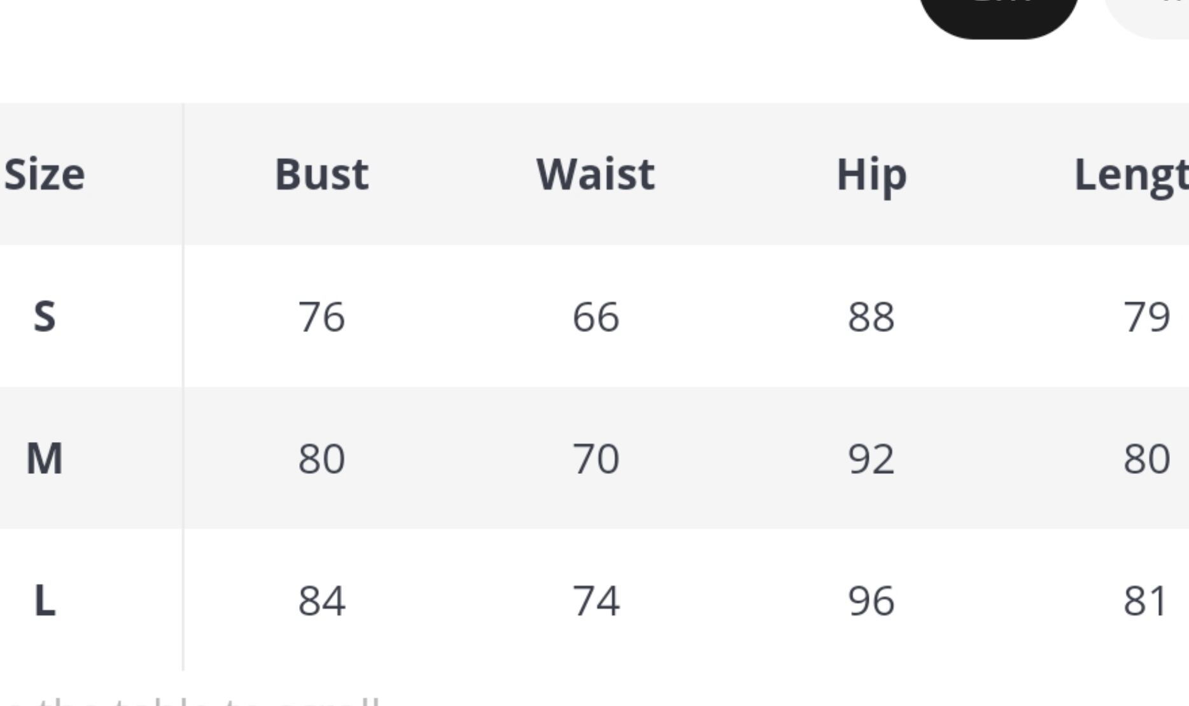
Task: Select the S size row label
Action: coord(45,316)
